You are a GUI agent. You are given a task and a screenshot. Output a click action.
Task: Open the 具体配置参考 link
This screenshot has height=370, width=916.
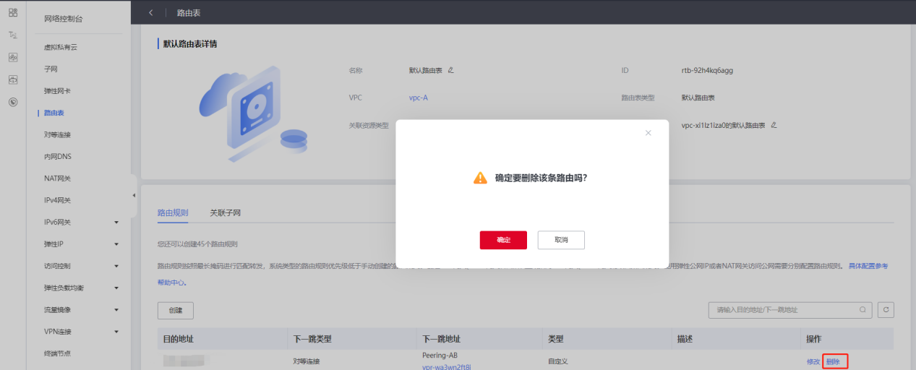[x=868, y=266]
